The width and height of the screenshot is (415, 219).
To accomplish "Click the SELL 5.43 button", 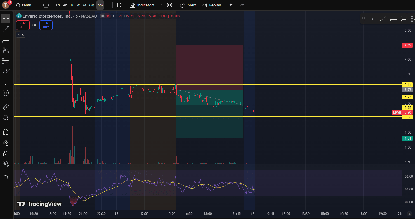I will tap(23, 25).
